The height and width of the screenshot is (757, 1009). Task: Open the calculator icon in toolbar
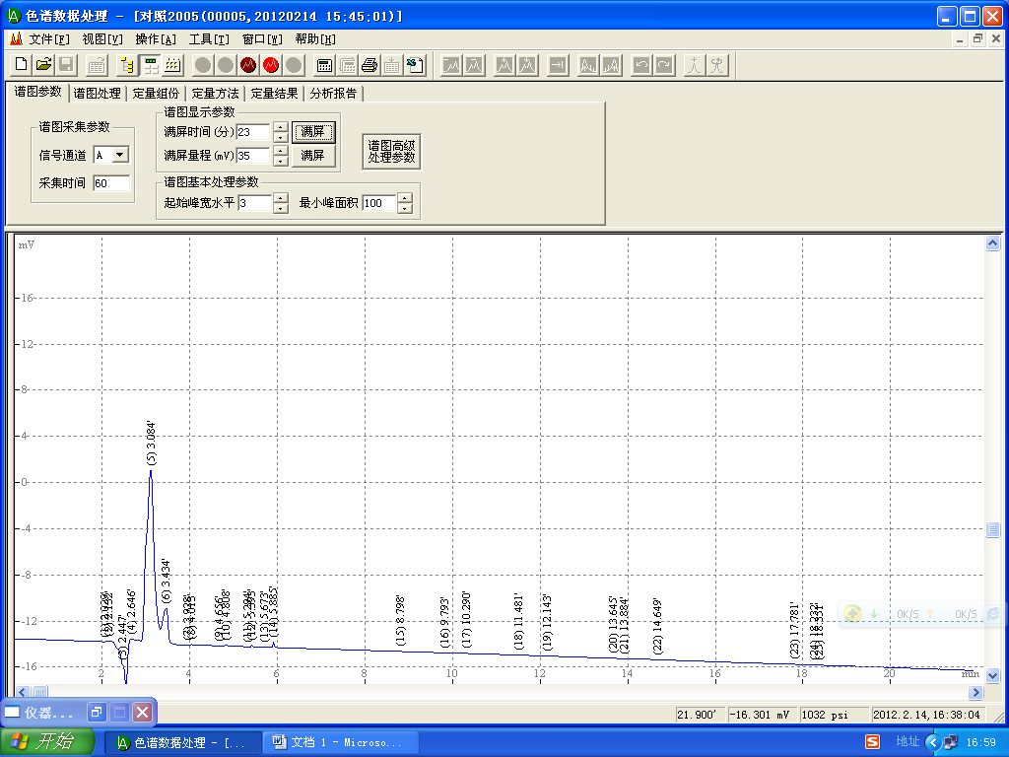pyautogui.click(x=324, y=65)
